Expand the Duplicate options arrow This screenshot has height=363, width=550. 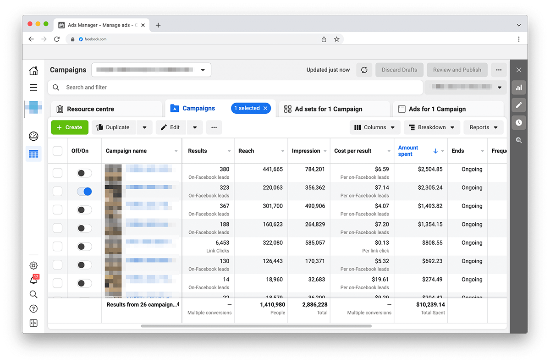point(144,127)
